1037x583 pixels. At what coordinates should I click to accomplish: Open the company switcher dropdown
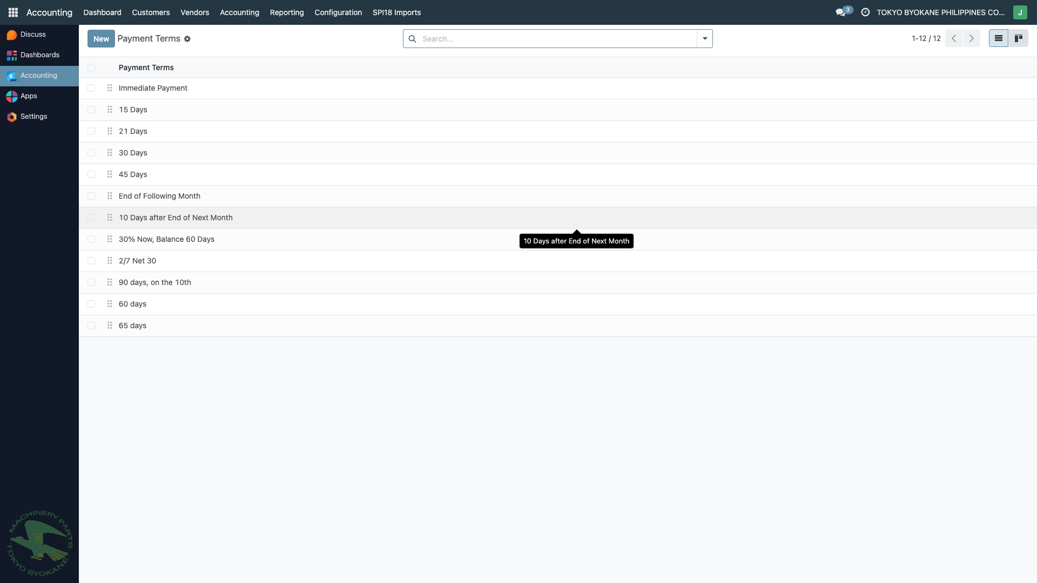[940, 12]
